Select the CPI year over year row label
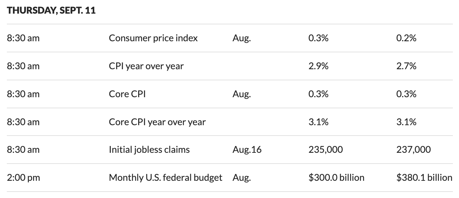 146,66
